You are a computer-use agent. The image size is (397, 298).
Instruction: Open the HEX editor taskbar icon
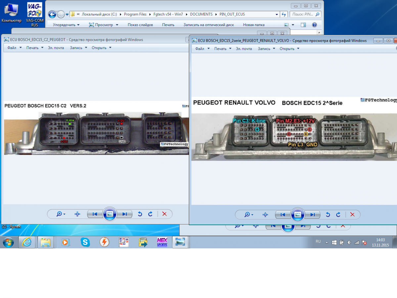(x=162, y=242)
